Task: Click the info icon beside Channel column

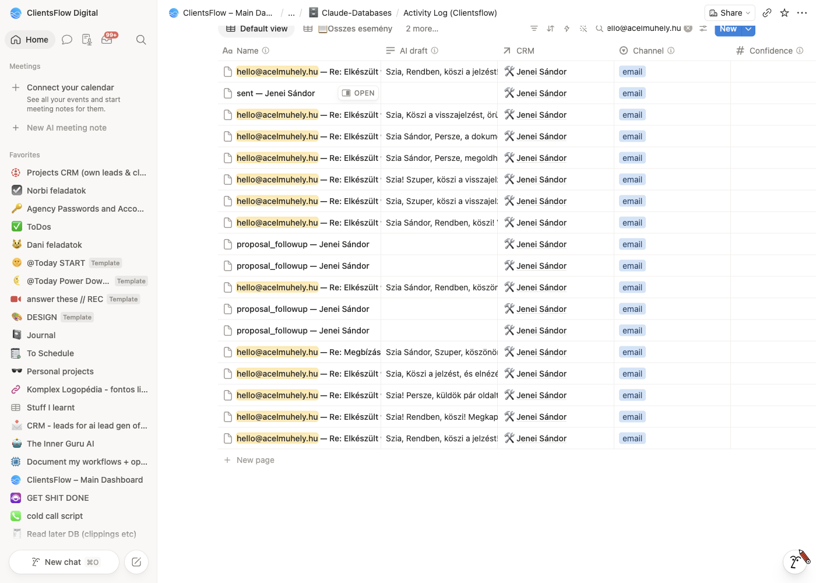Action: [x=671, y=51]
